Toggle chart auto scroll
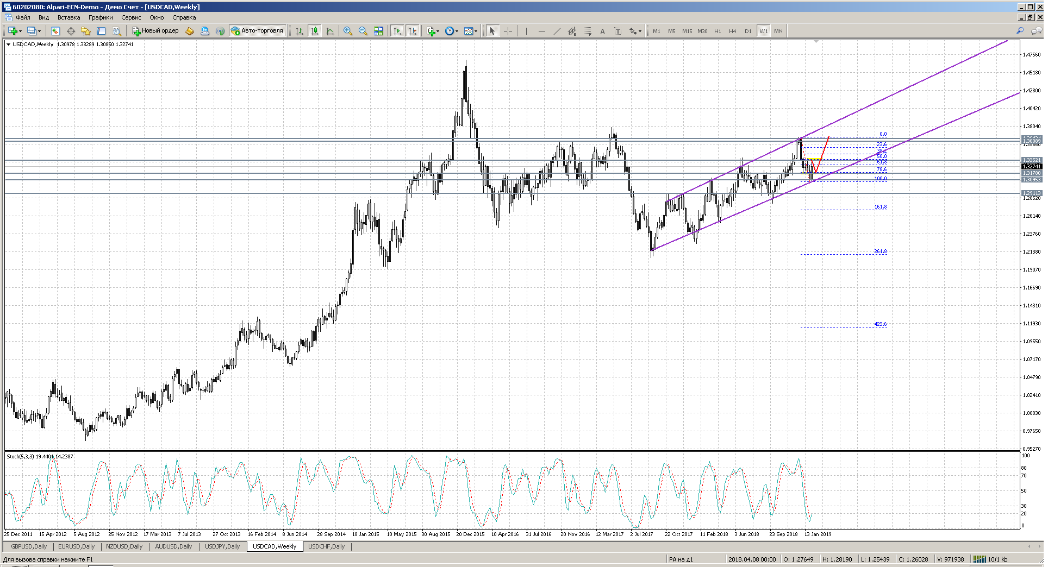Viewport: 1048px width, 567px height. (397, 31)
